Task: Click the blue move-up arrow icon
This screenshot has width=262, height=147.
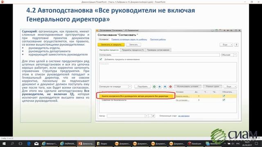Action: 160,87
